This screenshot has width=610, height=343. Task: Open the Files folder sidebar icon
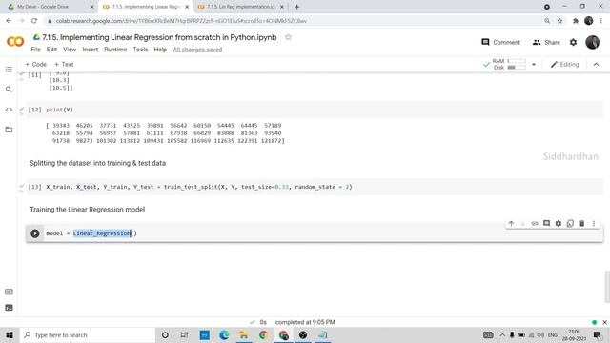pos(9,130)
